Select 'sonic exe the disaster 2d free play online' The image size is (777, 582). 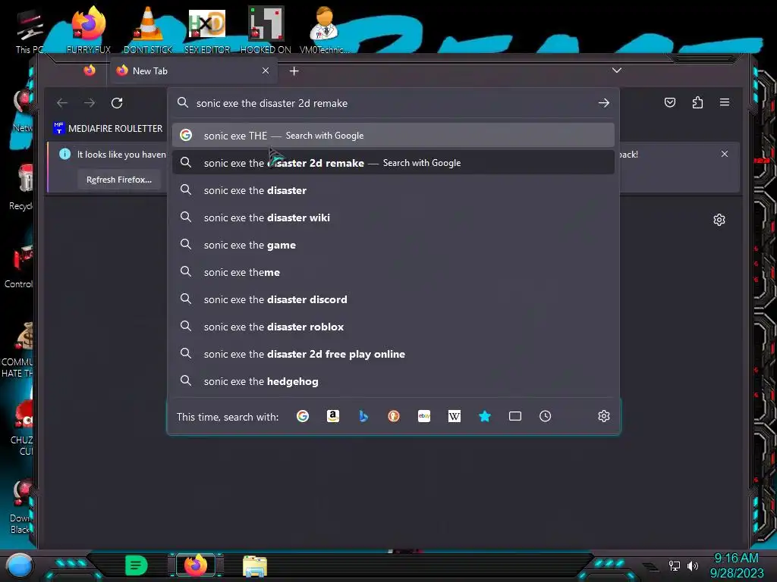point(393,354)
